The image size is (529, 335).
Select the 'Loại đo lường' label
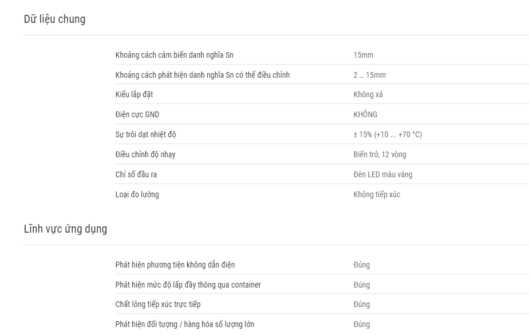coord(137,194)
